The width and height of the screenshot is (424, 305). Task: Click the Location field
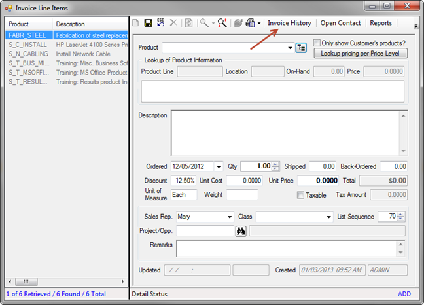pos(268,71)
